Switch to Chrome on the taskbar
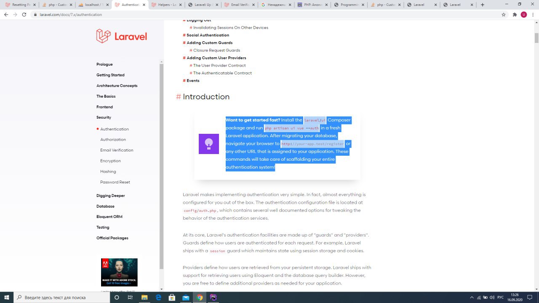Viewport: 539px width, 303px height. pos(200,297)
